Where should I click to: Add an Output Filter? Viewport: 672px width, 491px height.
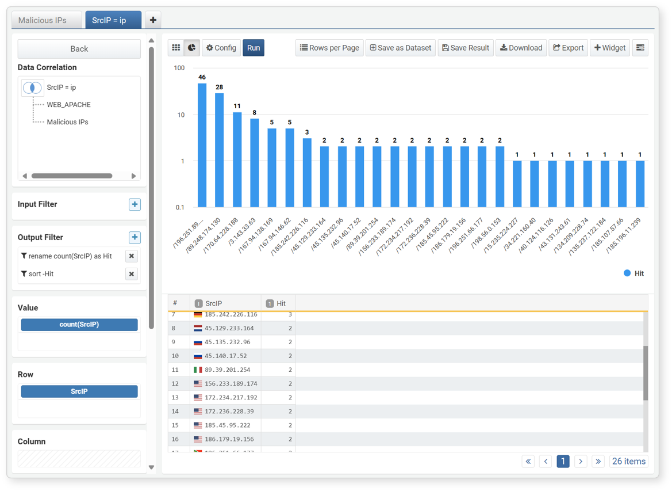pyautogui.click(x=135, y=237)
